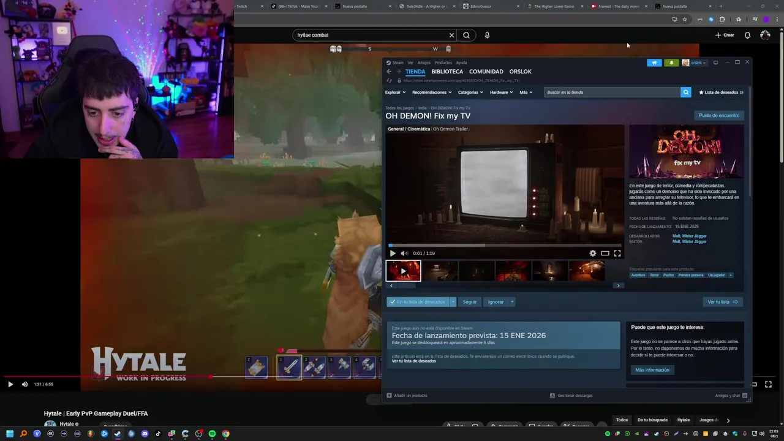The image size is (784, 441).
Task: Expand wishlist button dropdown arrow
Action: (453, 302)
